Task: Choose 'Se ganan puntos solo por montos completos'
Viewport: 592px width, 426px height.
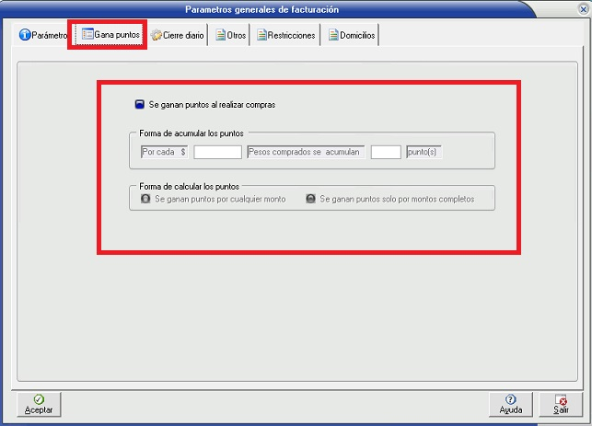Action: point(310,198)
